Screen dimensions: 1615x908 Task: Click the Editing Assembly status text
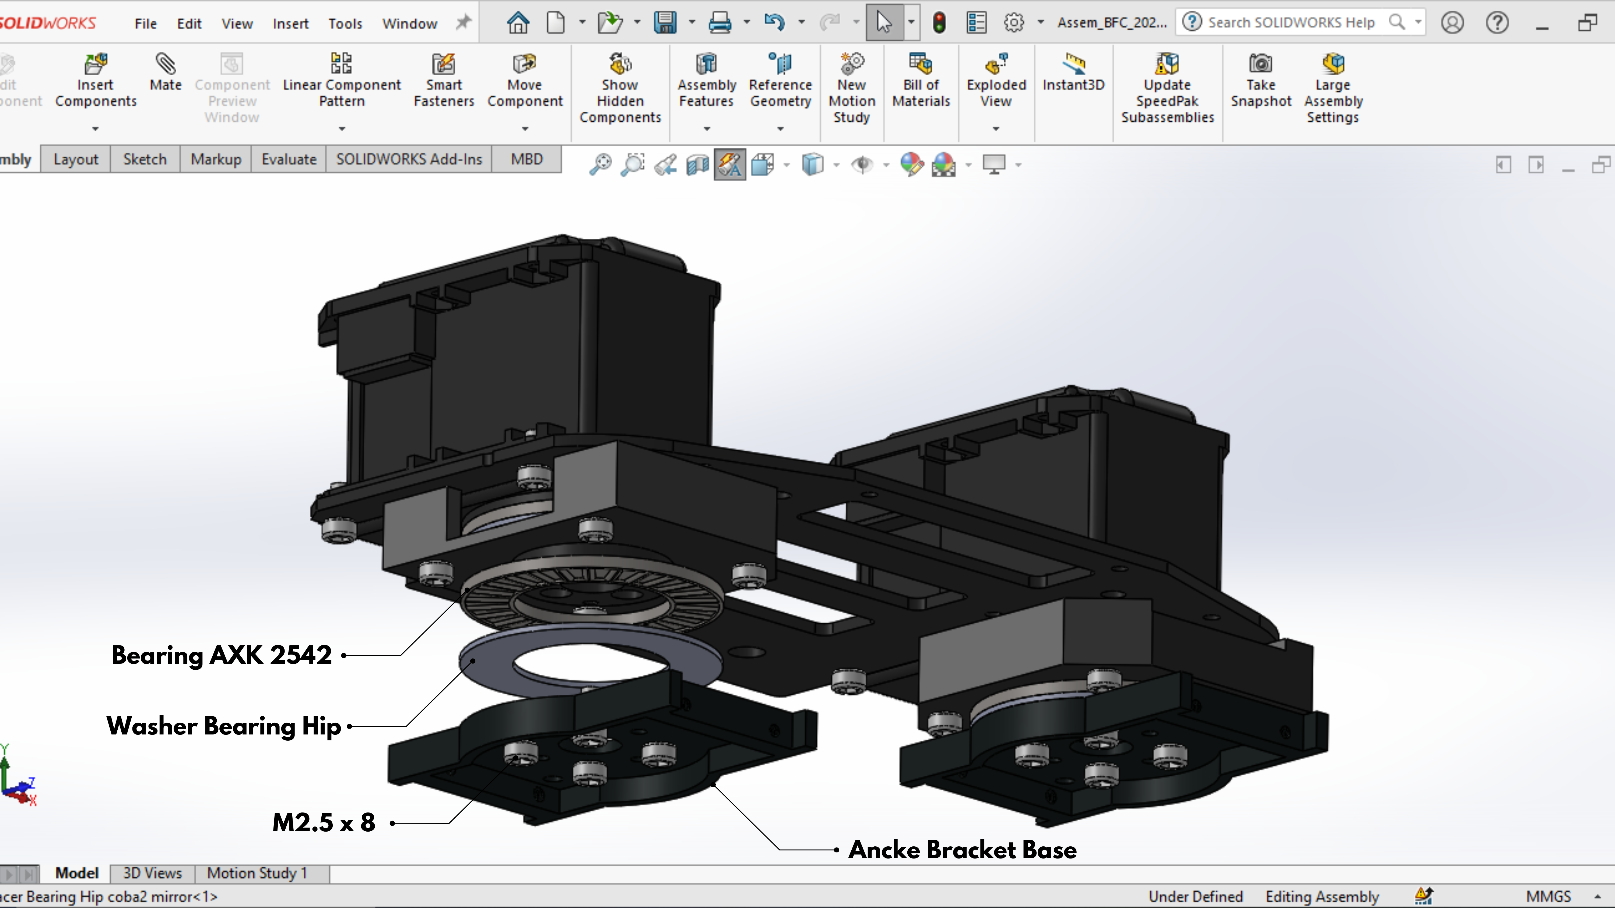click(1322, 897)
